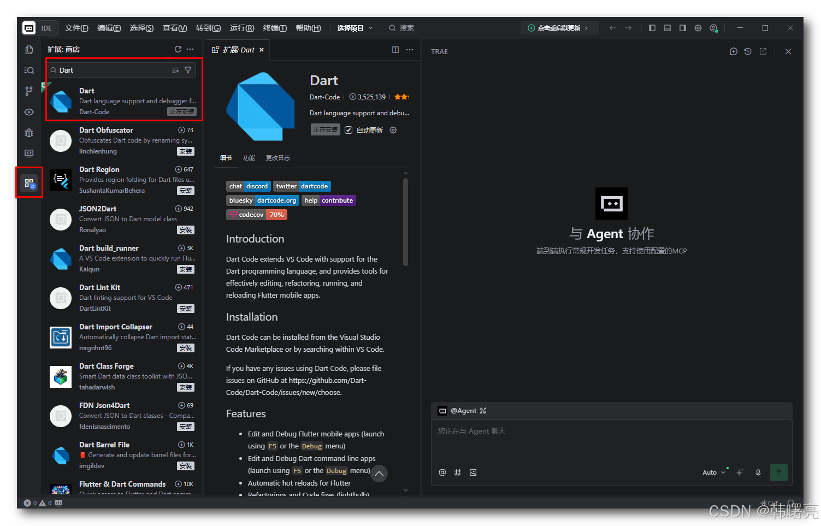Switch to the Features tab of Dart
Image resolution: width=821 pixels, height=526 pixels.
pos(249,158)
